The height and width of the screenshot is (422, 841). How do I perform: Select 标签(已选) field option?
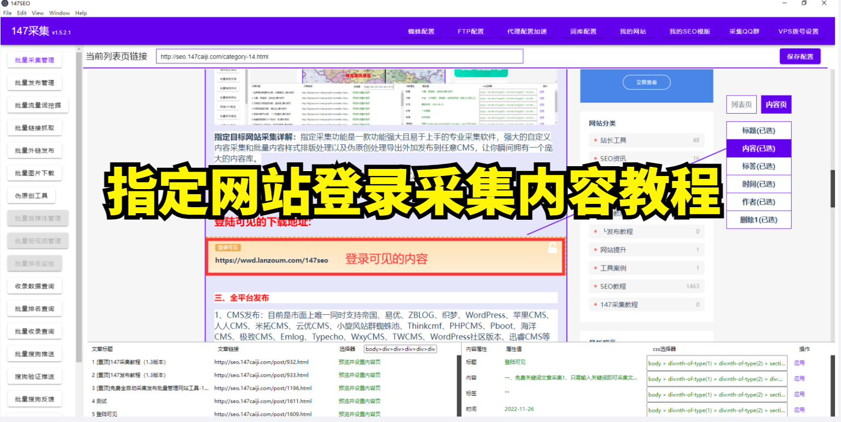click(759, 166)
